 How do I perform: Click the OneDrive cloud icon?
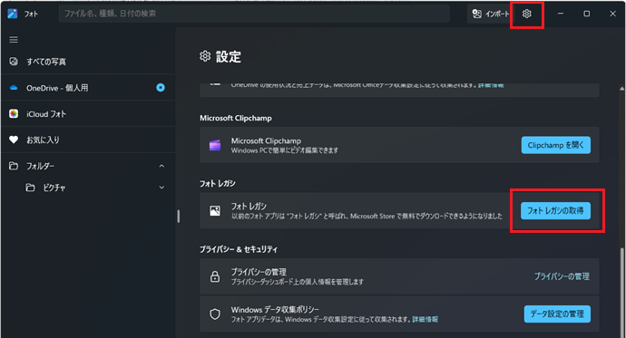(x=14, y=87)
